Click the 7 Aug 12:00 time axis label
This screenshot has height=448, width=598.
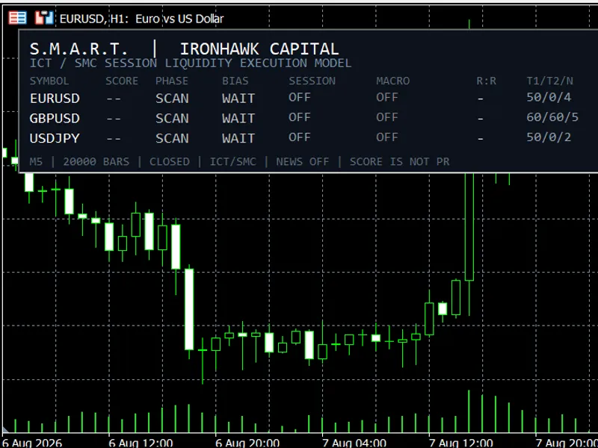coord(461,443)
